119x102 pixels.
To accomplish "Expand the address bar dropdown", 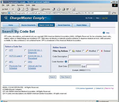I will pos(109,13).
